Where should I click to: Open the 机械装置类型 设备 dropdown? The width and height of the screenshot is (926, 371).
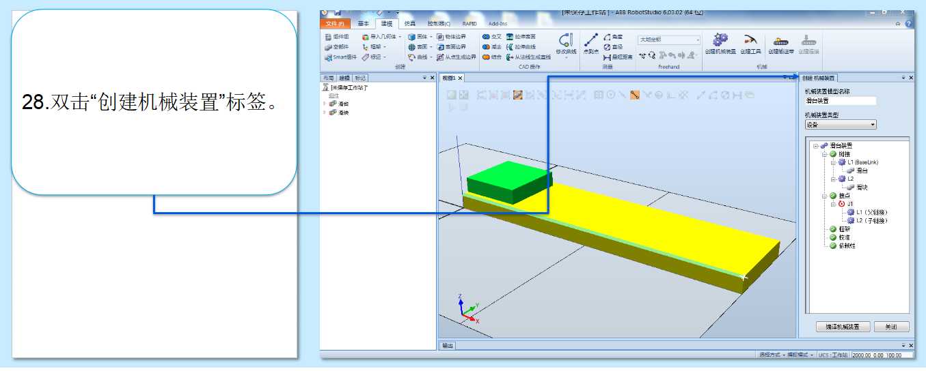coord(840,125)
